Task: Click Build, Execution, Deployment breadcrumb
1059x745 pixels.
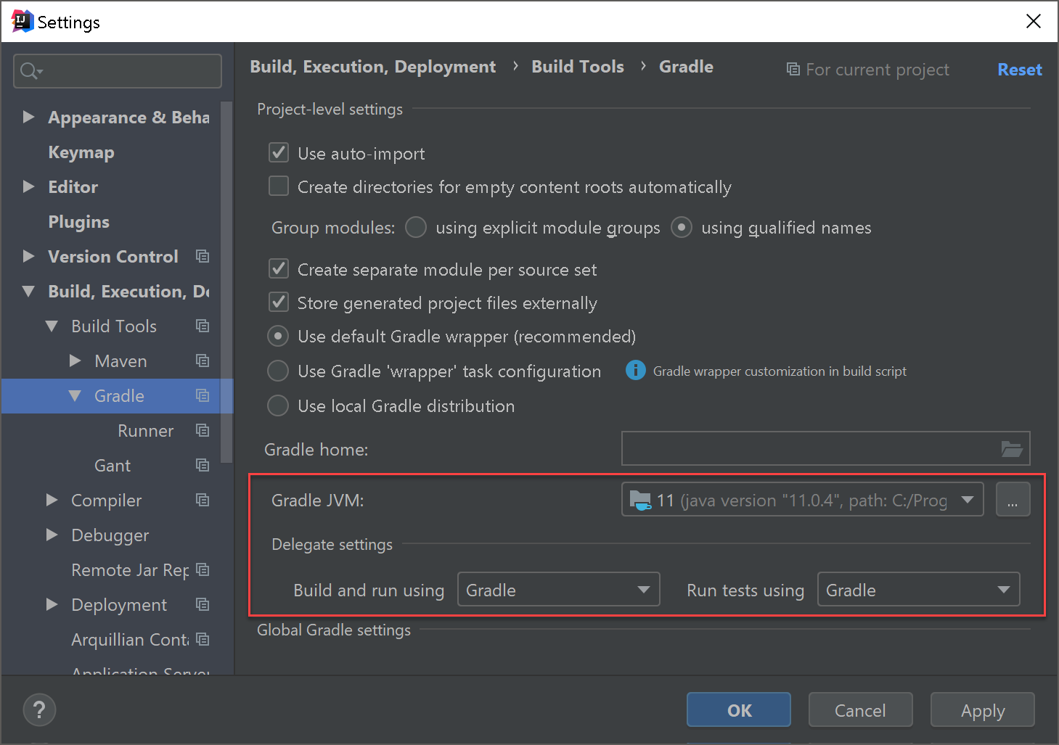Action: 373,67
